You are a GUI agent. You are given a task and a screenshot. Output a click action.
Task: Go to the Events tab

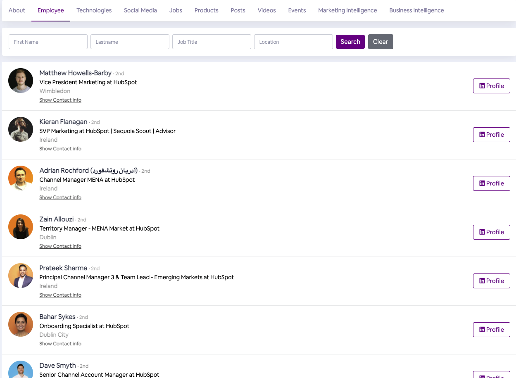coord(297,10)
